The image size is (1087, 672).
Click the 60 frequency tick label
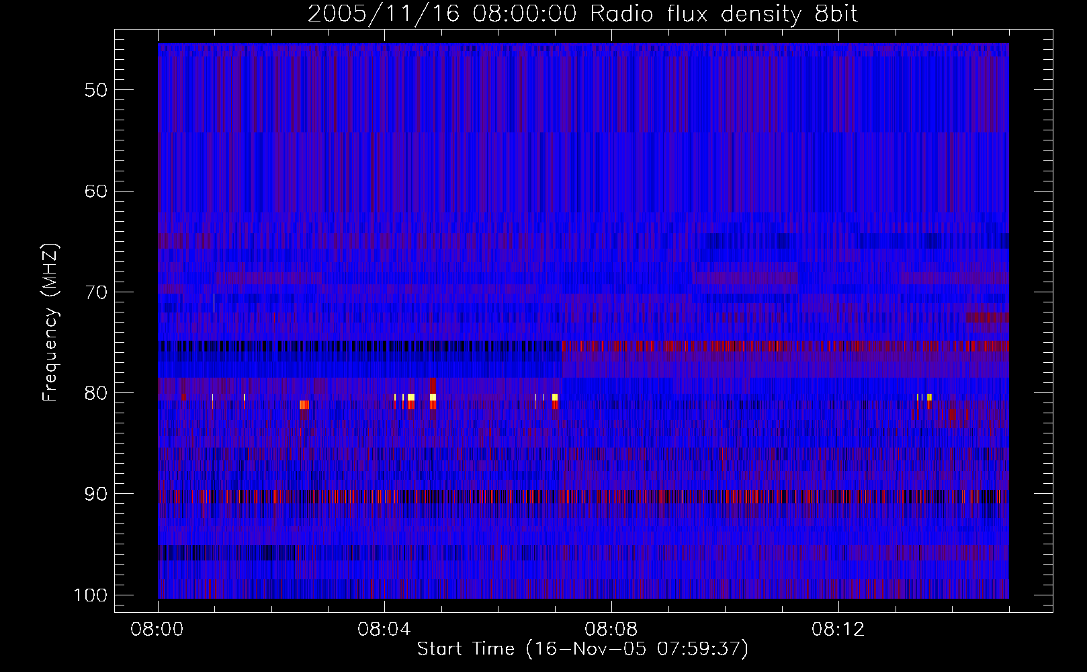pos(96,191)
